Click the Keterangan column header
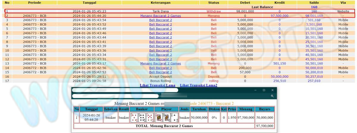The image size is (357, 133). pyautogui.click(x=160, y=3)
